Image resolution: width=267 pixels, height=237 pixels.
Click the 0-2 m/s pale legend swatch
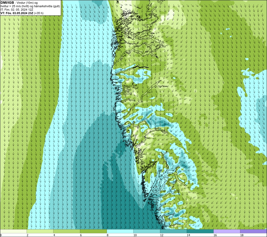tap(13, 231)
